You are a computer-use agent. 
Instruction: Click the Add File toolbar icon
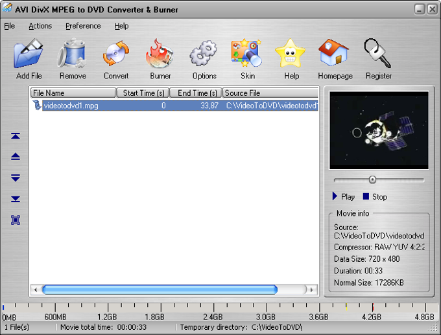pos(29,53)
